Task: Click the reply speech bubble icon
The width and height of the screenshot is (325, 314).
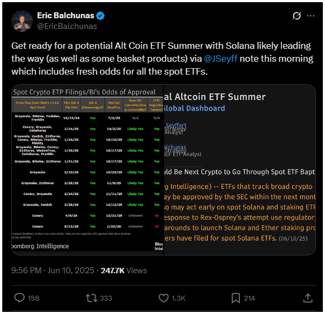Action: 19,298
